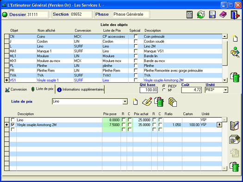Click the Qté base field showing 100.00

pos(149,90)
